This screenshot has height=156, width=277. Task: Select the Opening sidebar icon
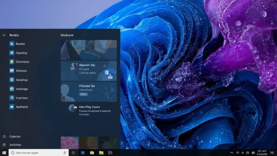click(12, 53)
